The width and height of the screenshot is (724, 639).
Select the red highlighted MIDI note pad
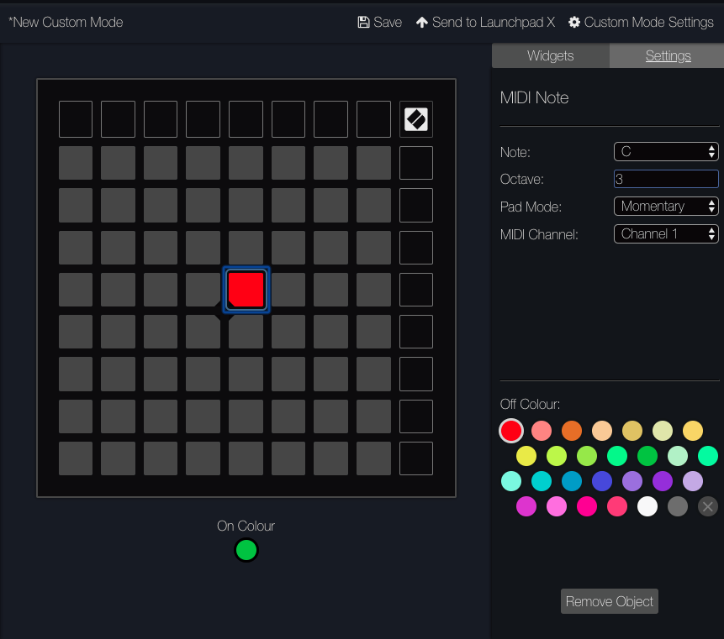click(246, 290)
